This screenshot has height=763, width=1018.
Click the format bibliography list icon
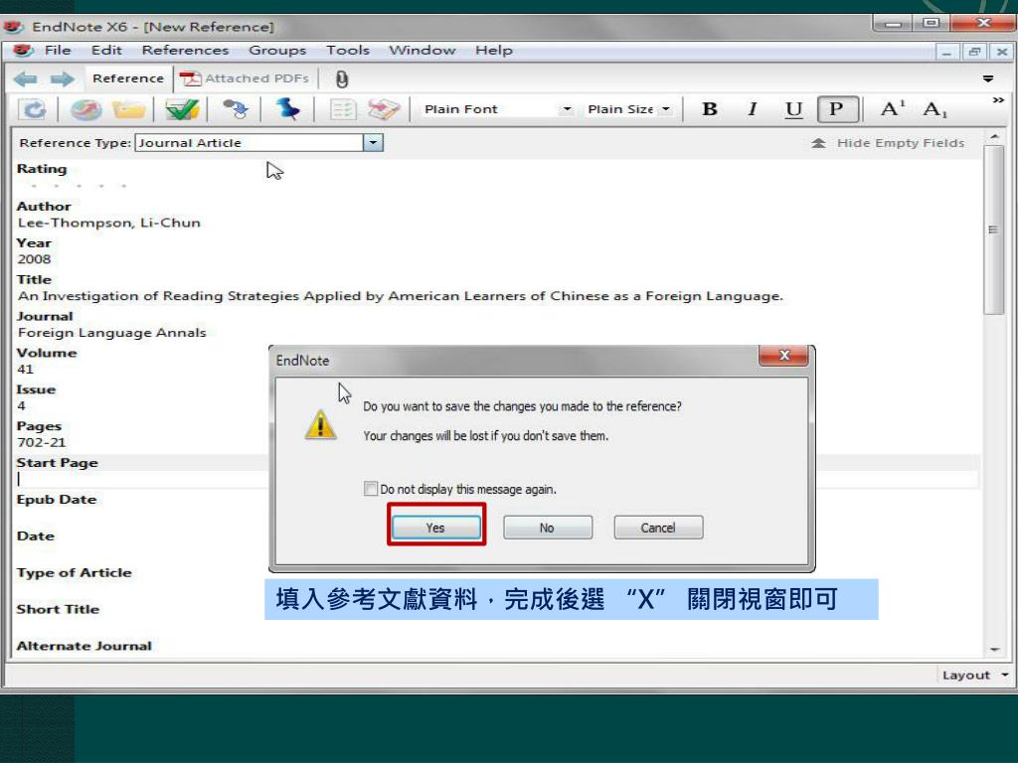(342, 109)
